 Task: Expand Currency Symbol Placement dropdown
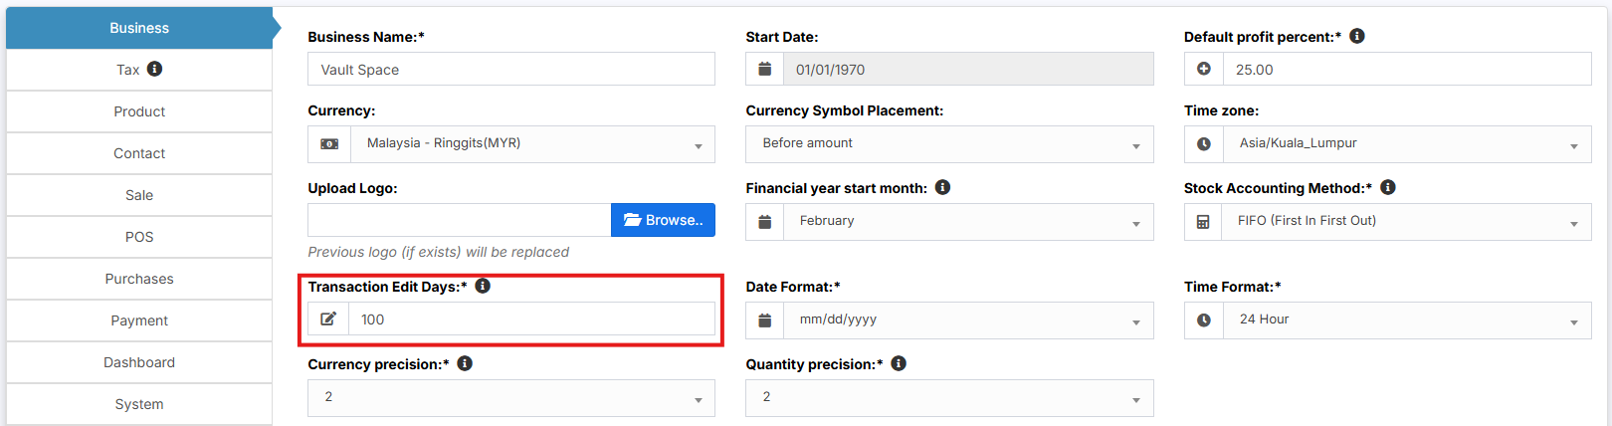pos(948,144)
